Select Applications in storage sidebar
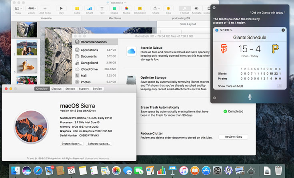This screenshot has height=178, width=294. (x=95, y=50)
